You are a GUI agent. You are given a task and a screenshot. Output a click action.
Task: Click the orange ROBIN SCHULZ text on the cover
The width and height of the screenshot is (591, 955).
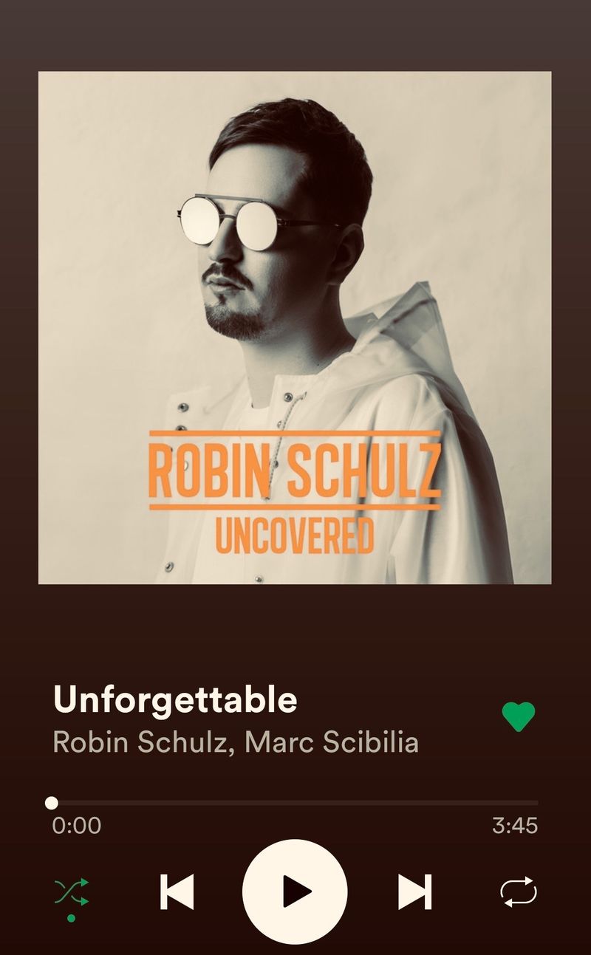(295, 470)
